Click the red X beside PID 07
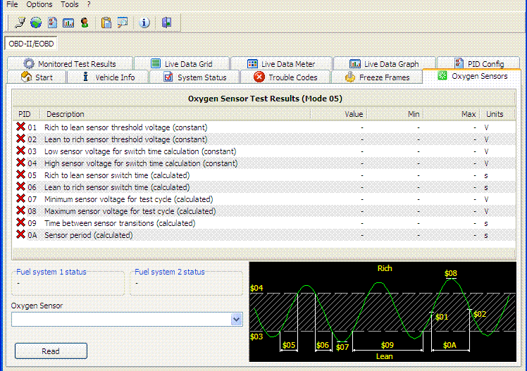 click(x=21, y=199)
